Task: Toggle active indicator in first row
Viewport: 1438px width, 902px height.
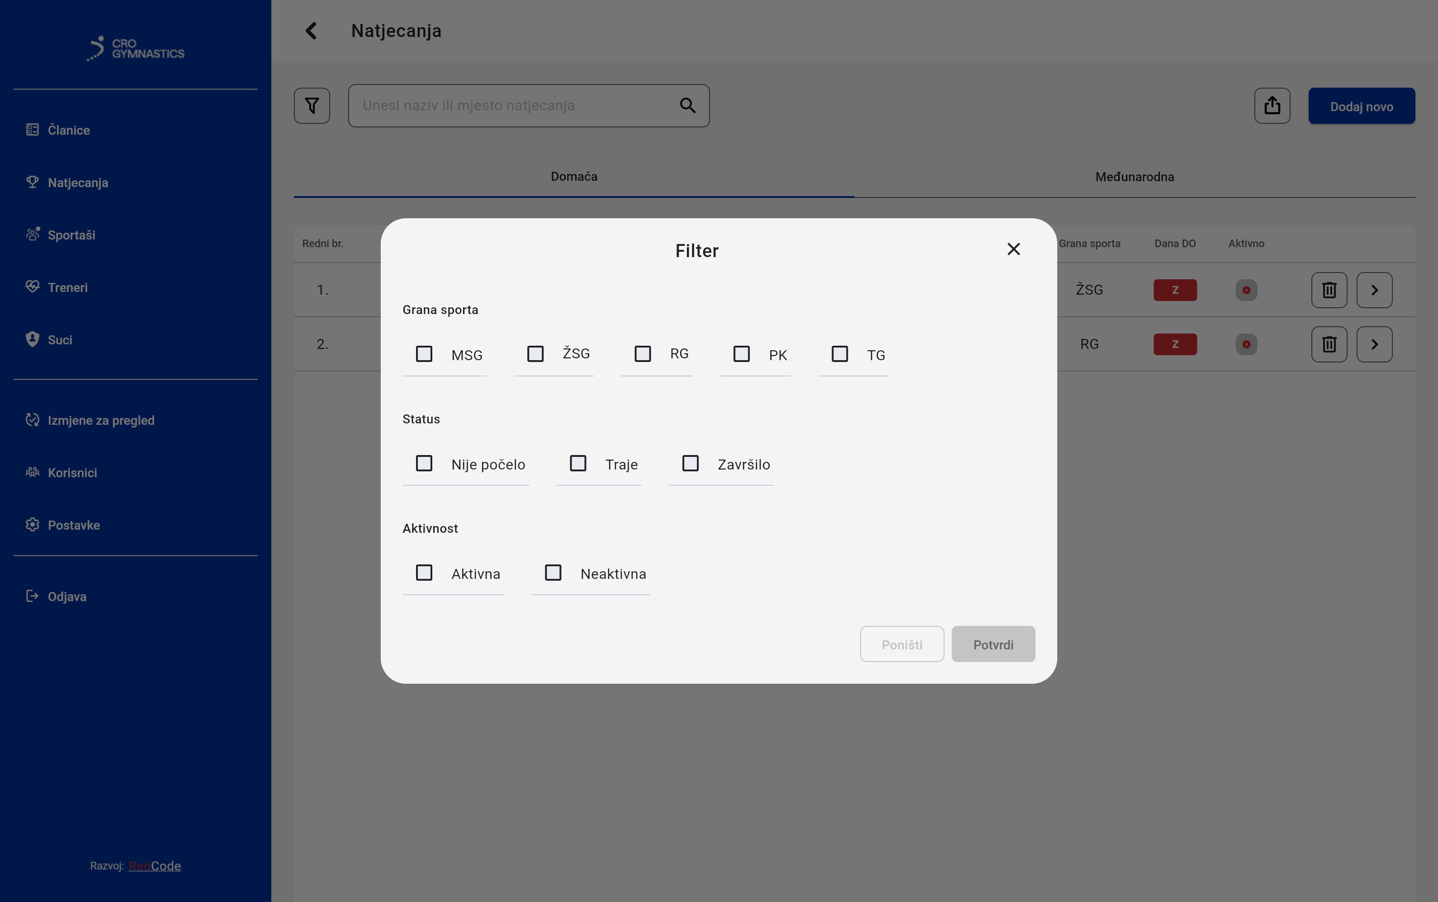Action: tap(1246, 290)
